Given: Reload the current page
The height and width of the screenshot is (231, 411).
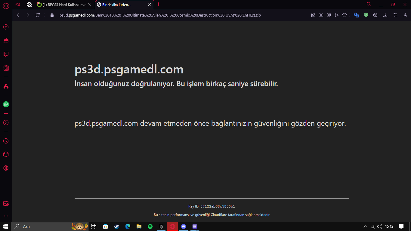Looking at the screenshot, I should [x=38, y=15].
